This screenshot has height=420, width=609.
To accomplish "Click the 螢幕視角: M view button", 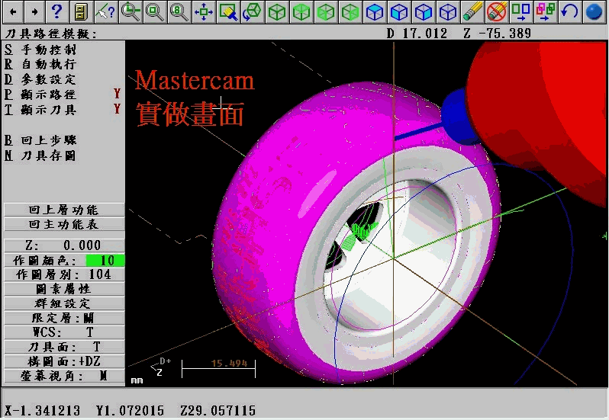I will pos(64,376).
